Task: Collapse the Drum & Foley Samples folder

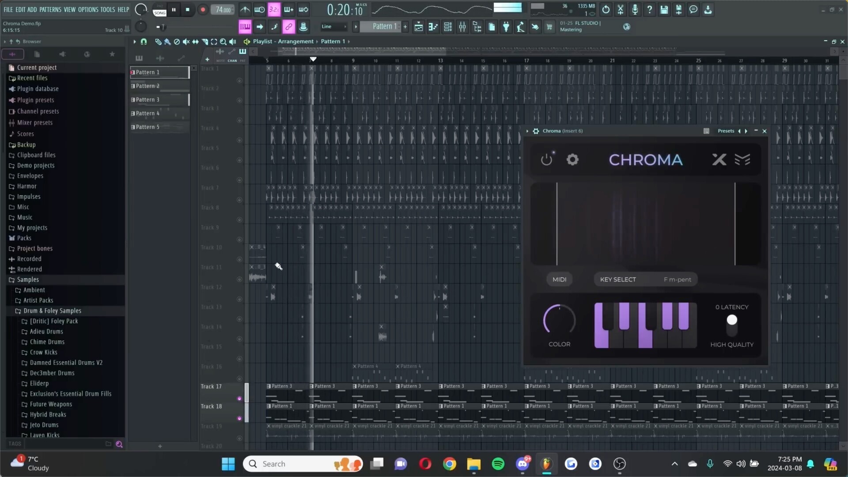Action: coord(52,311)
